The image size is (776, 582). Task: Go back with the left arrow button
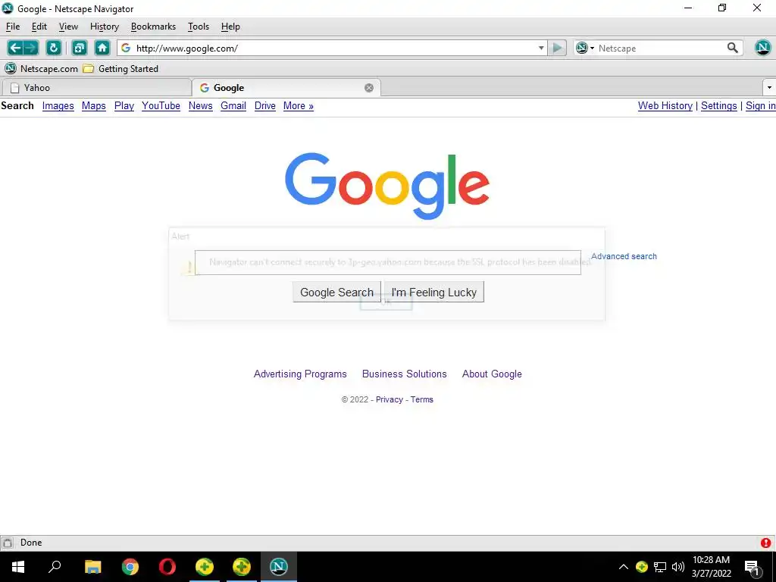coord(15,48)
